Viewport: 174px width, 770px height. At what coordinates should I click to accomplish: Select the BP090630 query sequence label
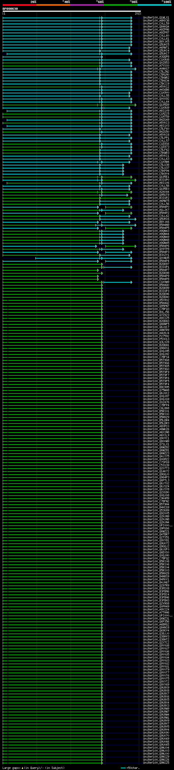(10, 9)
